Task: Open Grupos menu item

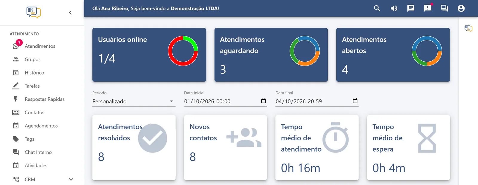Action: click(x=33, y=59)
